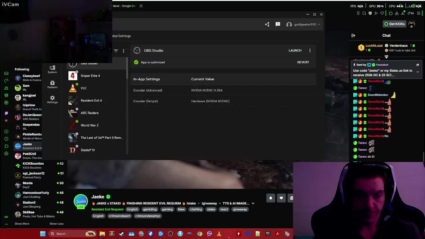This screenshot has height=239, width=425.
Task: Open the feedback notification icon
Action: tap(278, 24)
